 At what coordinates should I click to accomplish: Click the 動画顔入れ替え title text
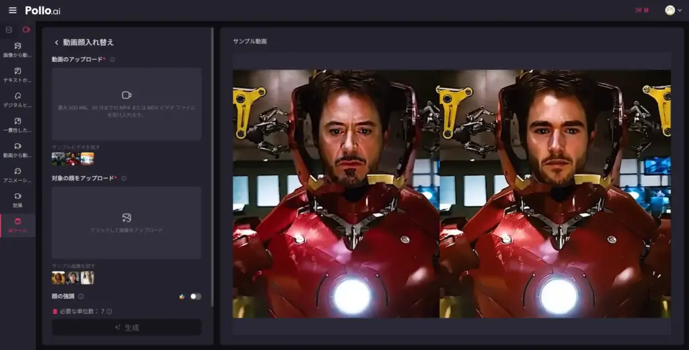click(x=88, y=42)
